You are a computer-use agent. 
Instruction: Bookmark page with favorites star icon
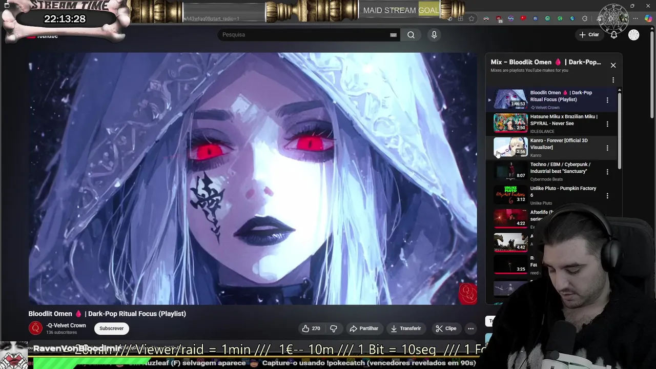click(x=471, y=18)
